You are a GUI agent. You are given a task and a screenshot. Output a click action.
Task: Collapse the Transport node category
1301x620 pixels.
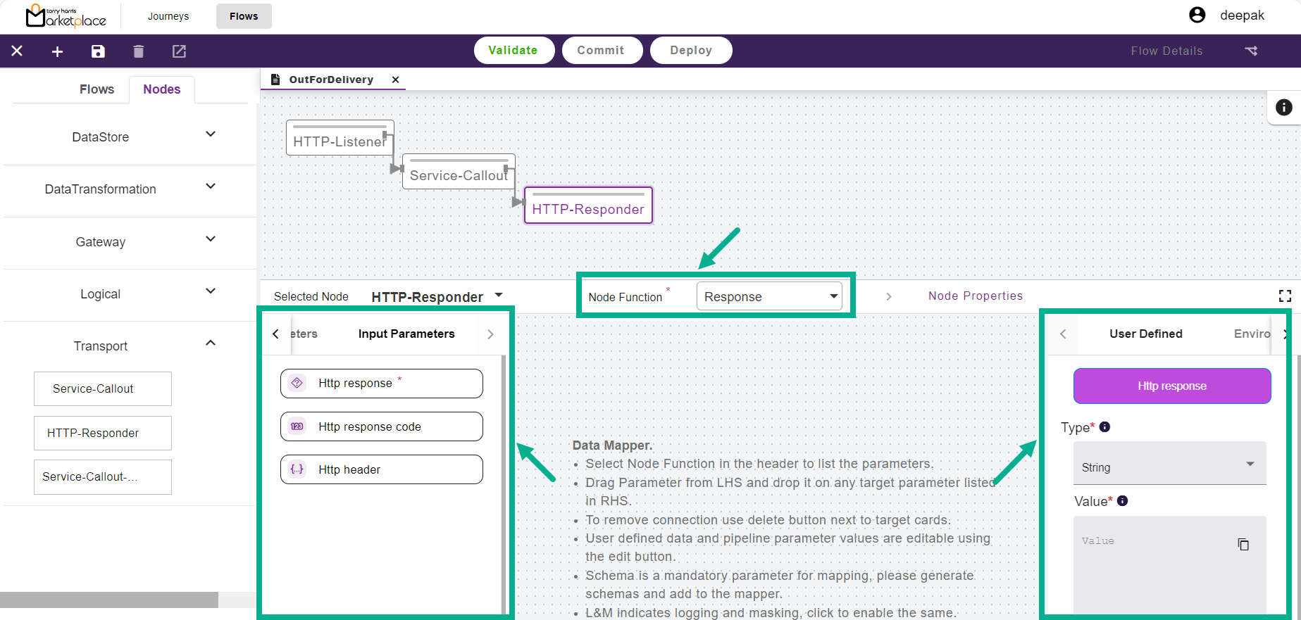[x=210, y=343]
